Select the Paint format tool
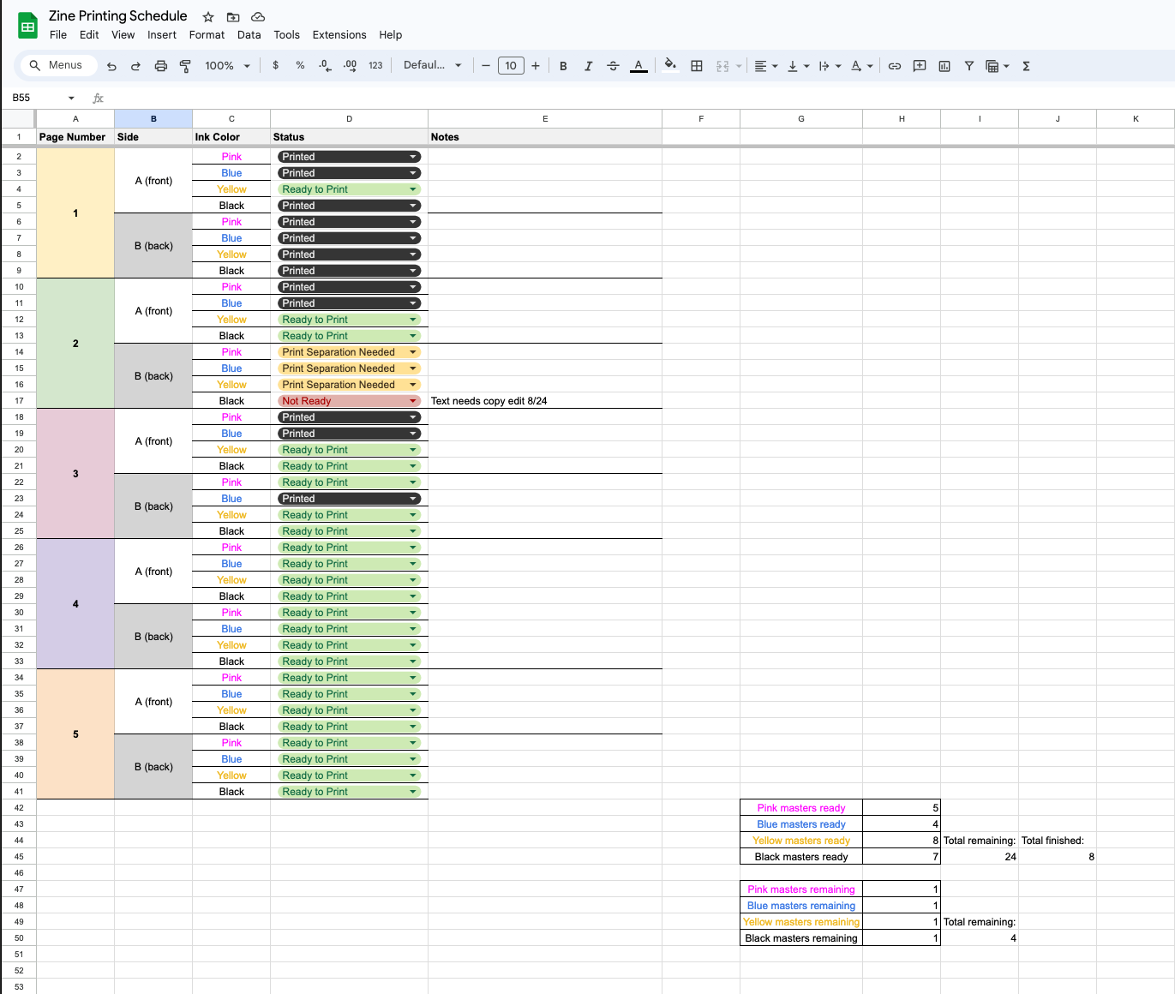 pos(185,66)
